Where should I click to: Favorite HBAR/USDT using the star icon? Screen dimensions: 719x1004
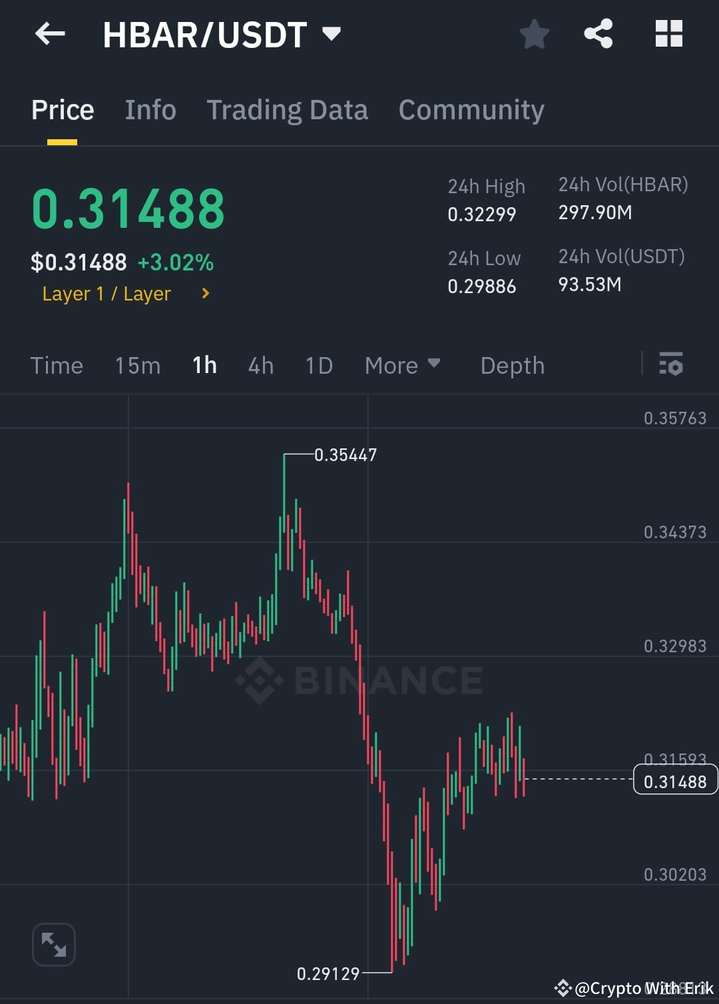coord(534,33)
